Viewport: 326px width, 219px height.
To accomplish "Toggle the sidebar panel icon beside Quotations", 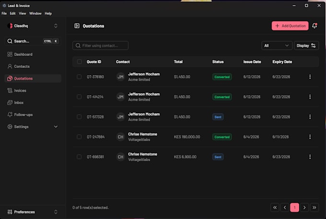I will (x=77, y=26).
